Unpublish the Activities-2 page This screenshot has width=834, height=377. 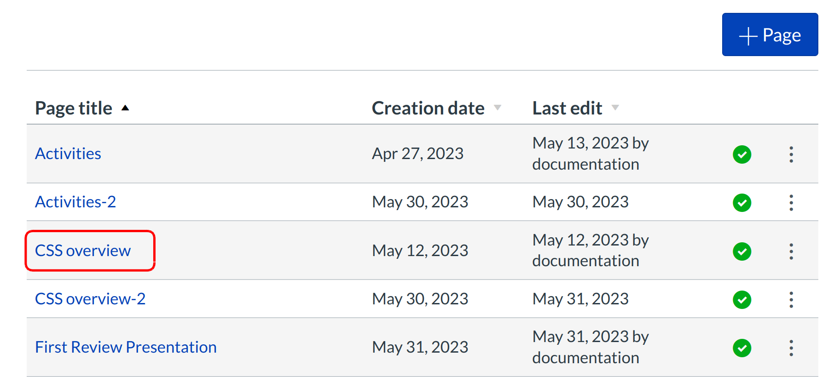(741, 203)
